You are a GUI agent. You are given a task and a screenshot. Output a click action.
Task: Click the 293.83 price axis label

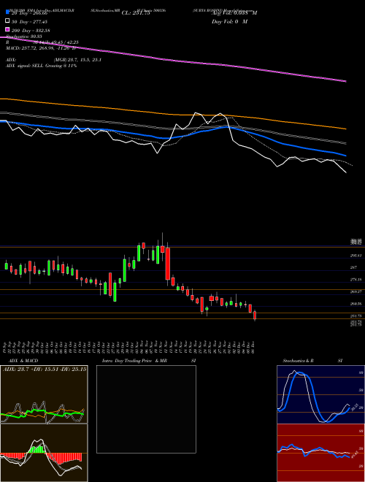pyautogui.click(x=356, y=256)
